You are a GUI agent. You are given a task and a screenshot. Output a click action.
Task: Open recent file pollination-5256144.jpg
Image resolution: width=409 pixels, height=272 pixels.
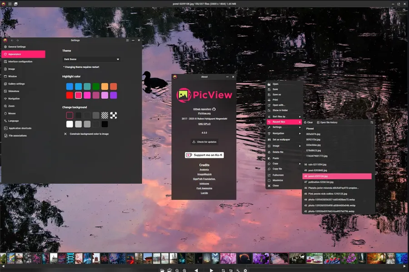pyautogui.click(x=337, y=182)
